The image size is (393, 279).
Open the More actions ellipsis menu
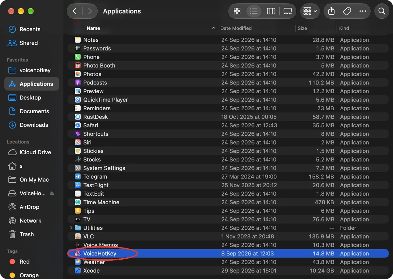363,11
